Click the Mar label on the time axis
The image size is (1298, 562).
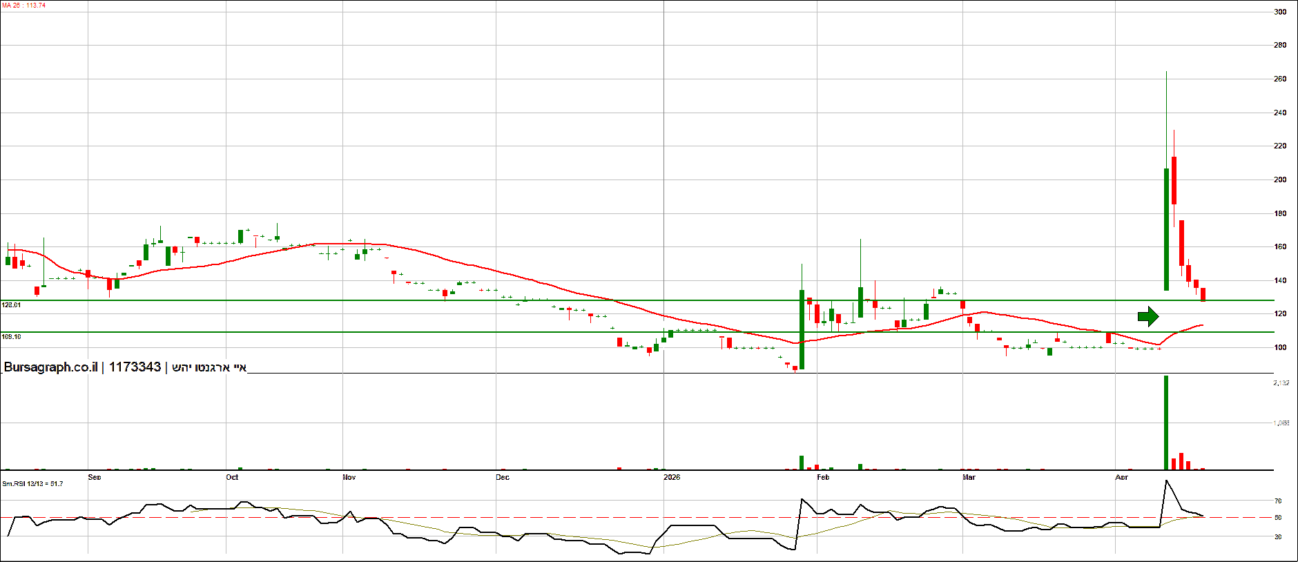click(969, 477)
